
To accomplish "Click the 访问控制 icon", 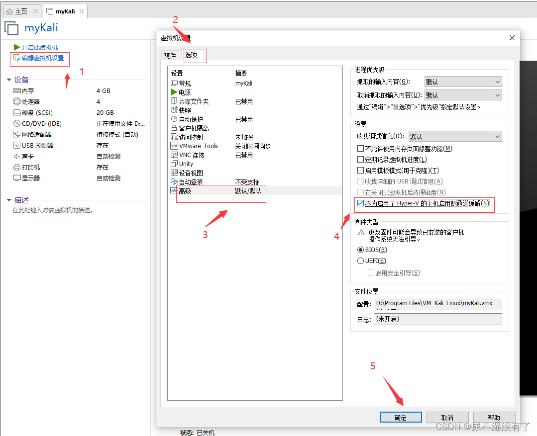I will [174, 137].
